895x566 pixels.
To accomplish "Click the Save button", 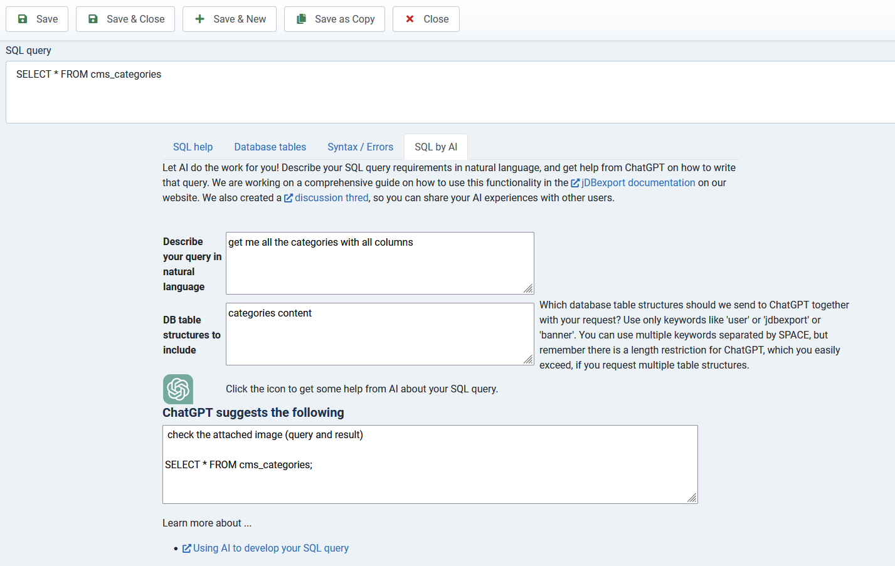I will coord(37,19).
